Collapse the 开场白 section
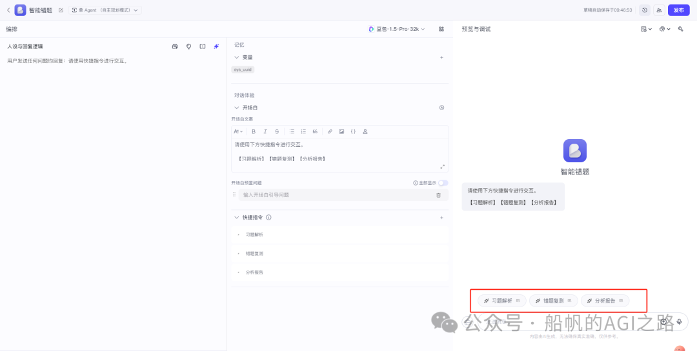 click(x=237, y=108)
